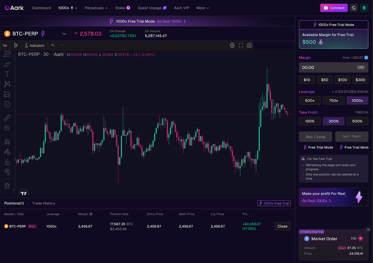This screenshot has width=373, height=263.
Task: Take a chart snapshot with camera icon
Action: (x=249, y=46)
